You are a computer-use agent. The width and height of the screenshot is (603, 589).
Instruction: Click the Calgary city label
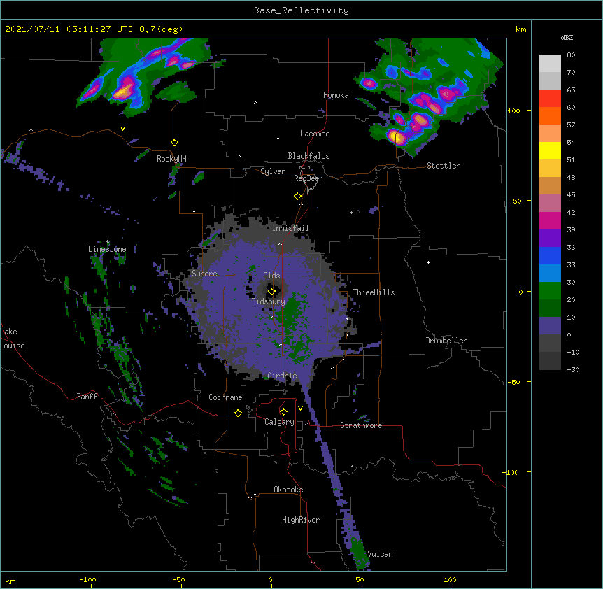279,422
